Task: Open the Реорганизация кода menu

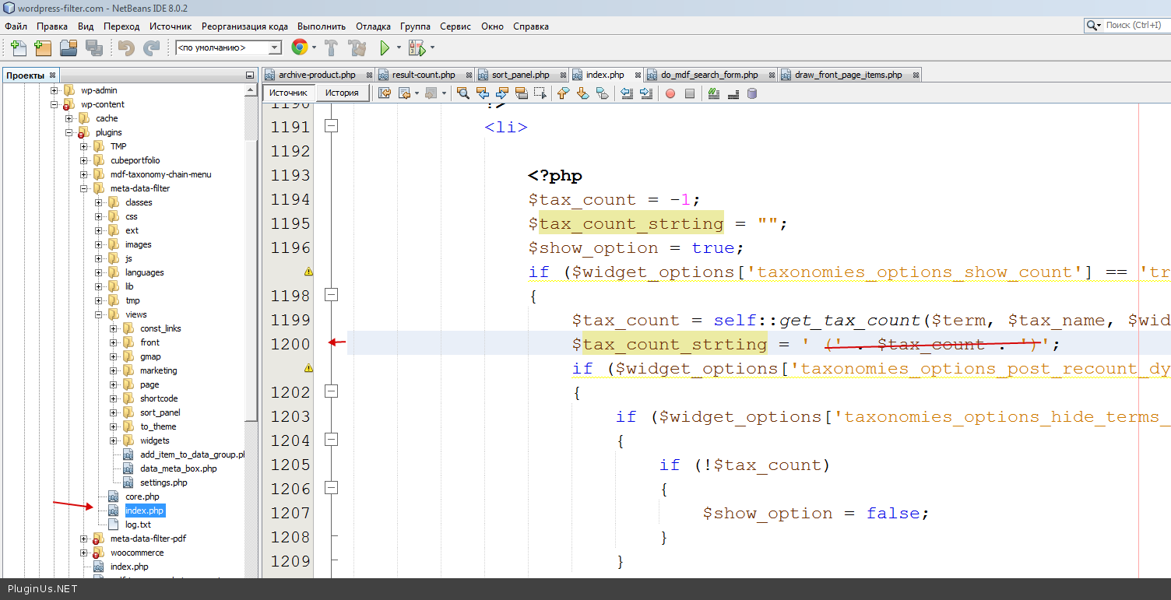Action: [245, 26]
